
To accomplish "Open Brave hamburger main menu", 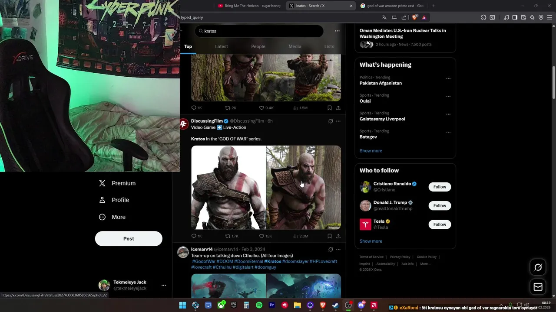I will (x=549, y=17).
